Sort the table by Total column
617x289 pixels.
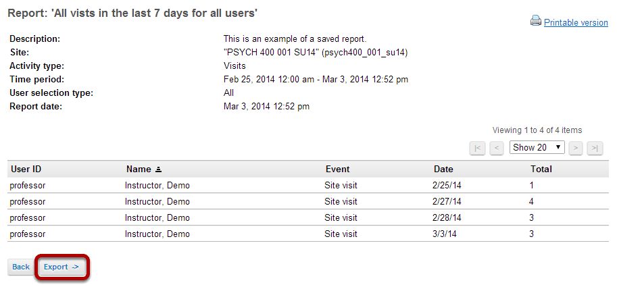(541, 169)
